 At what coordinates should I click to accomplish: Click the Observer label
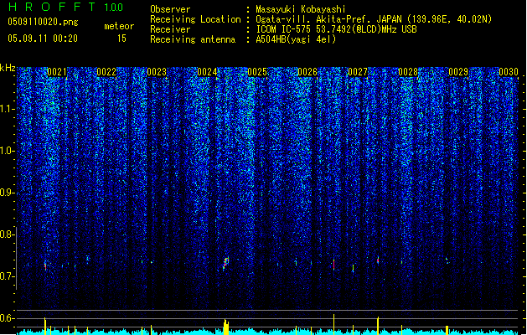[170, 9]
